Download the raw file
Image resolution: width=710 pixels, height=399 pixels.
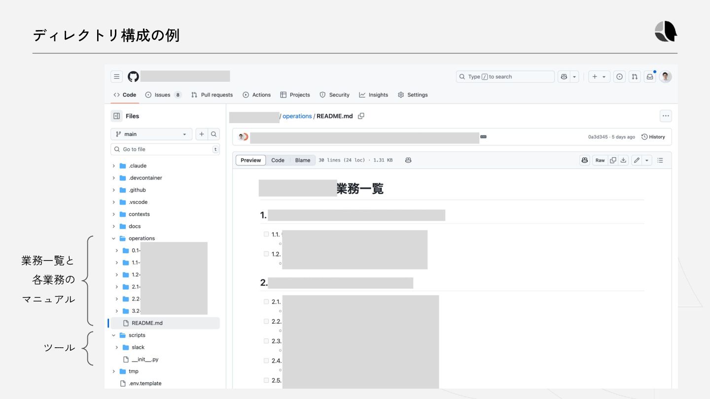click(624, 160)
